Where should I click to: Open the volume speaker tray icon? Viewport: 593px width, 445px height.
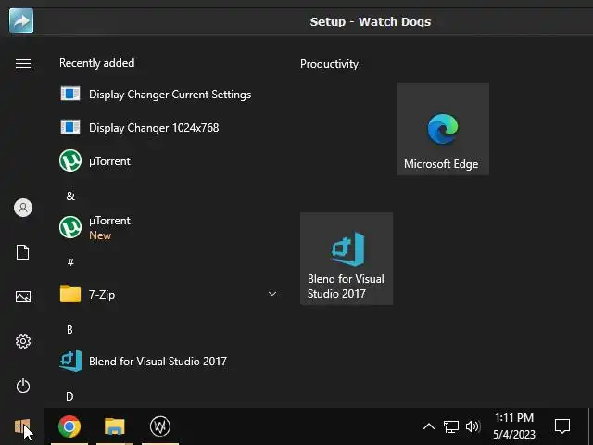473,426
